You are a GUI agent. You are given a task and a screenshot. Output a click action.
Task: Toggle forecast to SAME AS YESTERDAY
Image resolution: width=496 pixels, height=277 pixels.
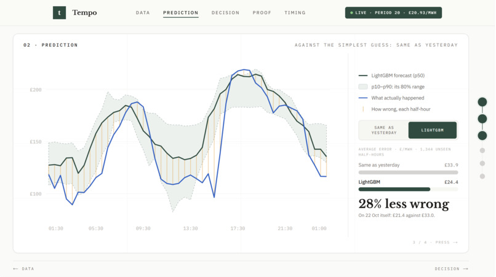click(384, 130)
